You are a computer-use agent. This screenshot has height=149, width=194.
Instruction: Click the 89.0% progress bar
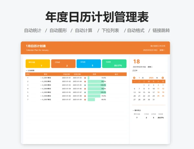click(96, 81)
